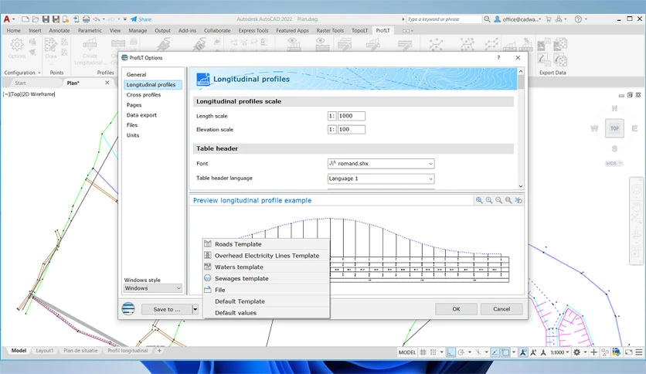Click the Draw points ribbon icon
The height and width of the screenshot is (374, 646).
tap(51, 48)
